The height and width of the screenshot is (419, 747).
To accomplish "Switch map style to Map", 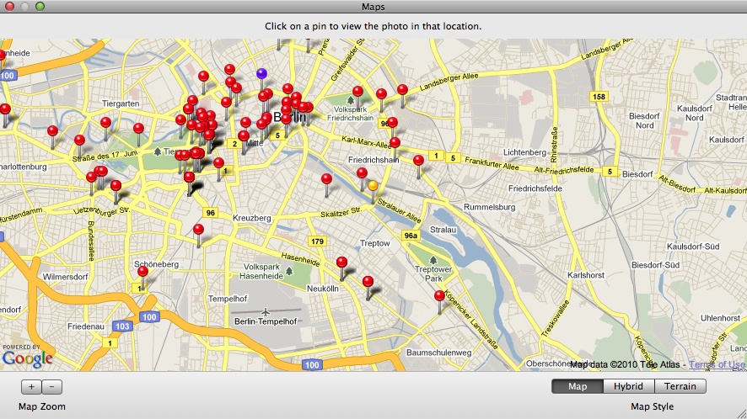I will click(x=578, y=387).
